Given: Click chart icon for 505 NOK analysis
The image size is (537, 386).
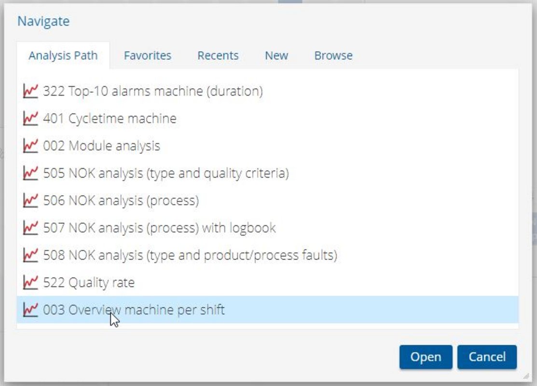Looking at the screenshot, I should coord(30,173).
